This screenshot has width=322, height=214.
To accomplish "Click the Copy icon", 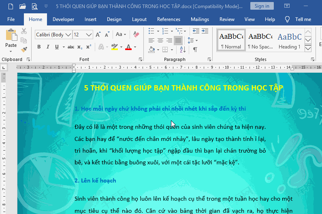I will click(24, 40).
